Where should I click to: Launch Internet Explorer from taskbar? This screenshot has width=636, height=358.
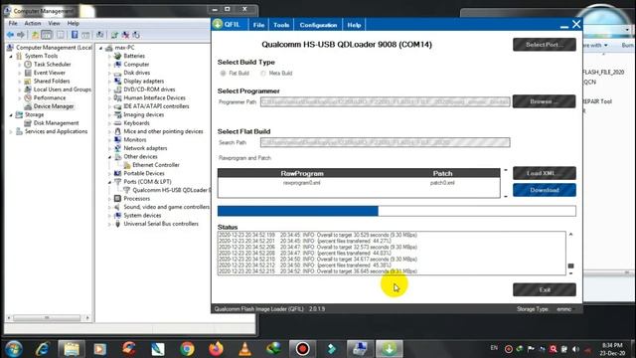tap(42, 349)
